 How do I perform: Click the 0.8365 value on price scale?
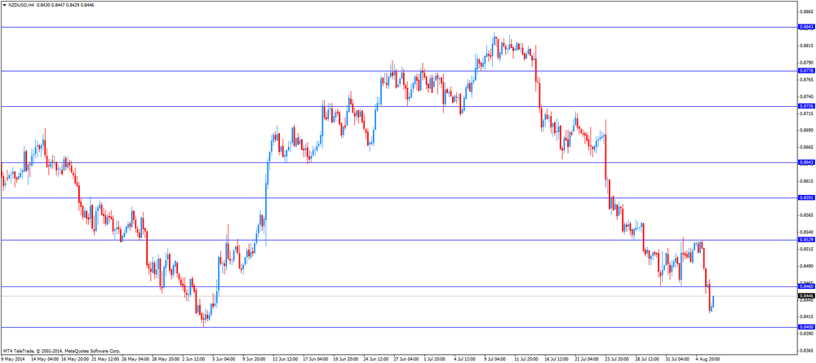(807, 351)
